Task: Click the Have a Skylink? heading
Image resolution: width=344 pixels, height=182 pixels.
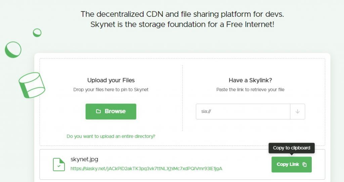Action: click(x=250, y=80)
